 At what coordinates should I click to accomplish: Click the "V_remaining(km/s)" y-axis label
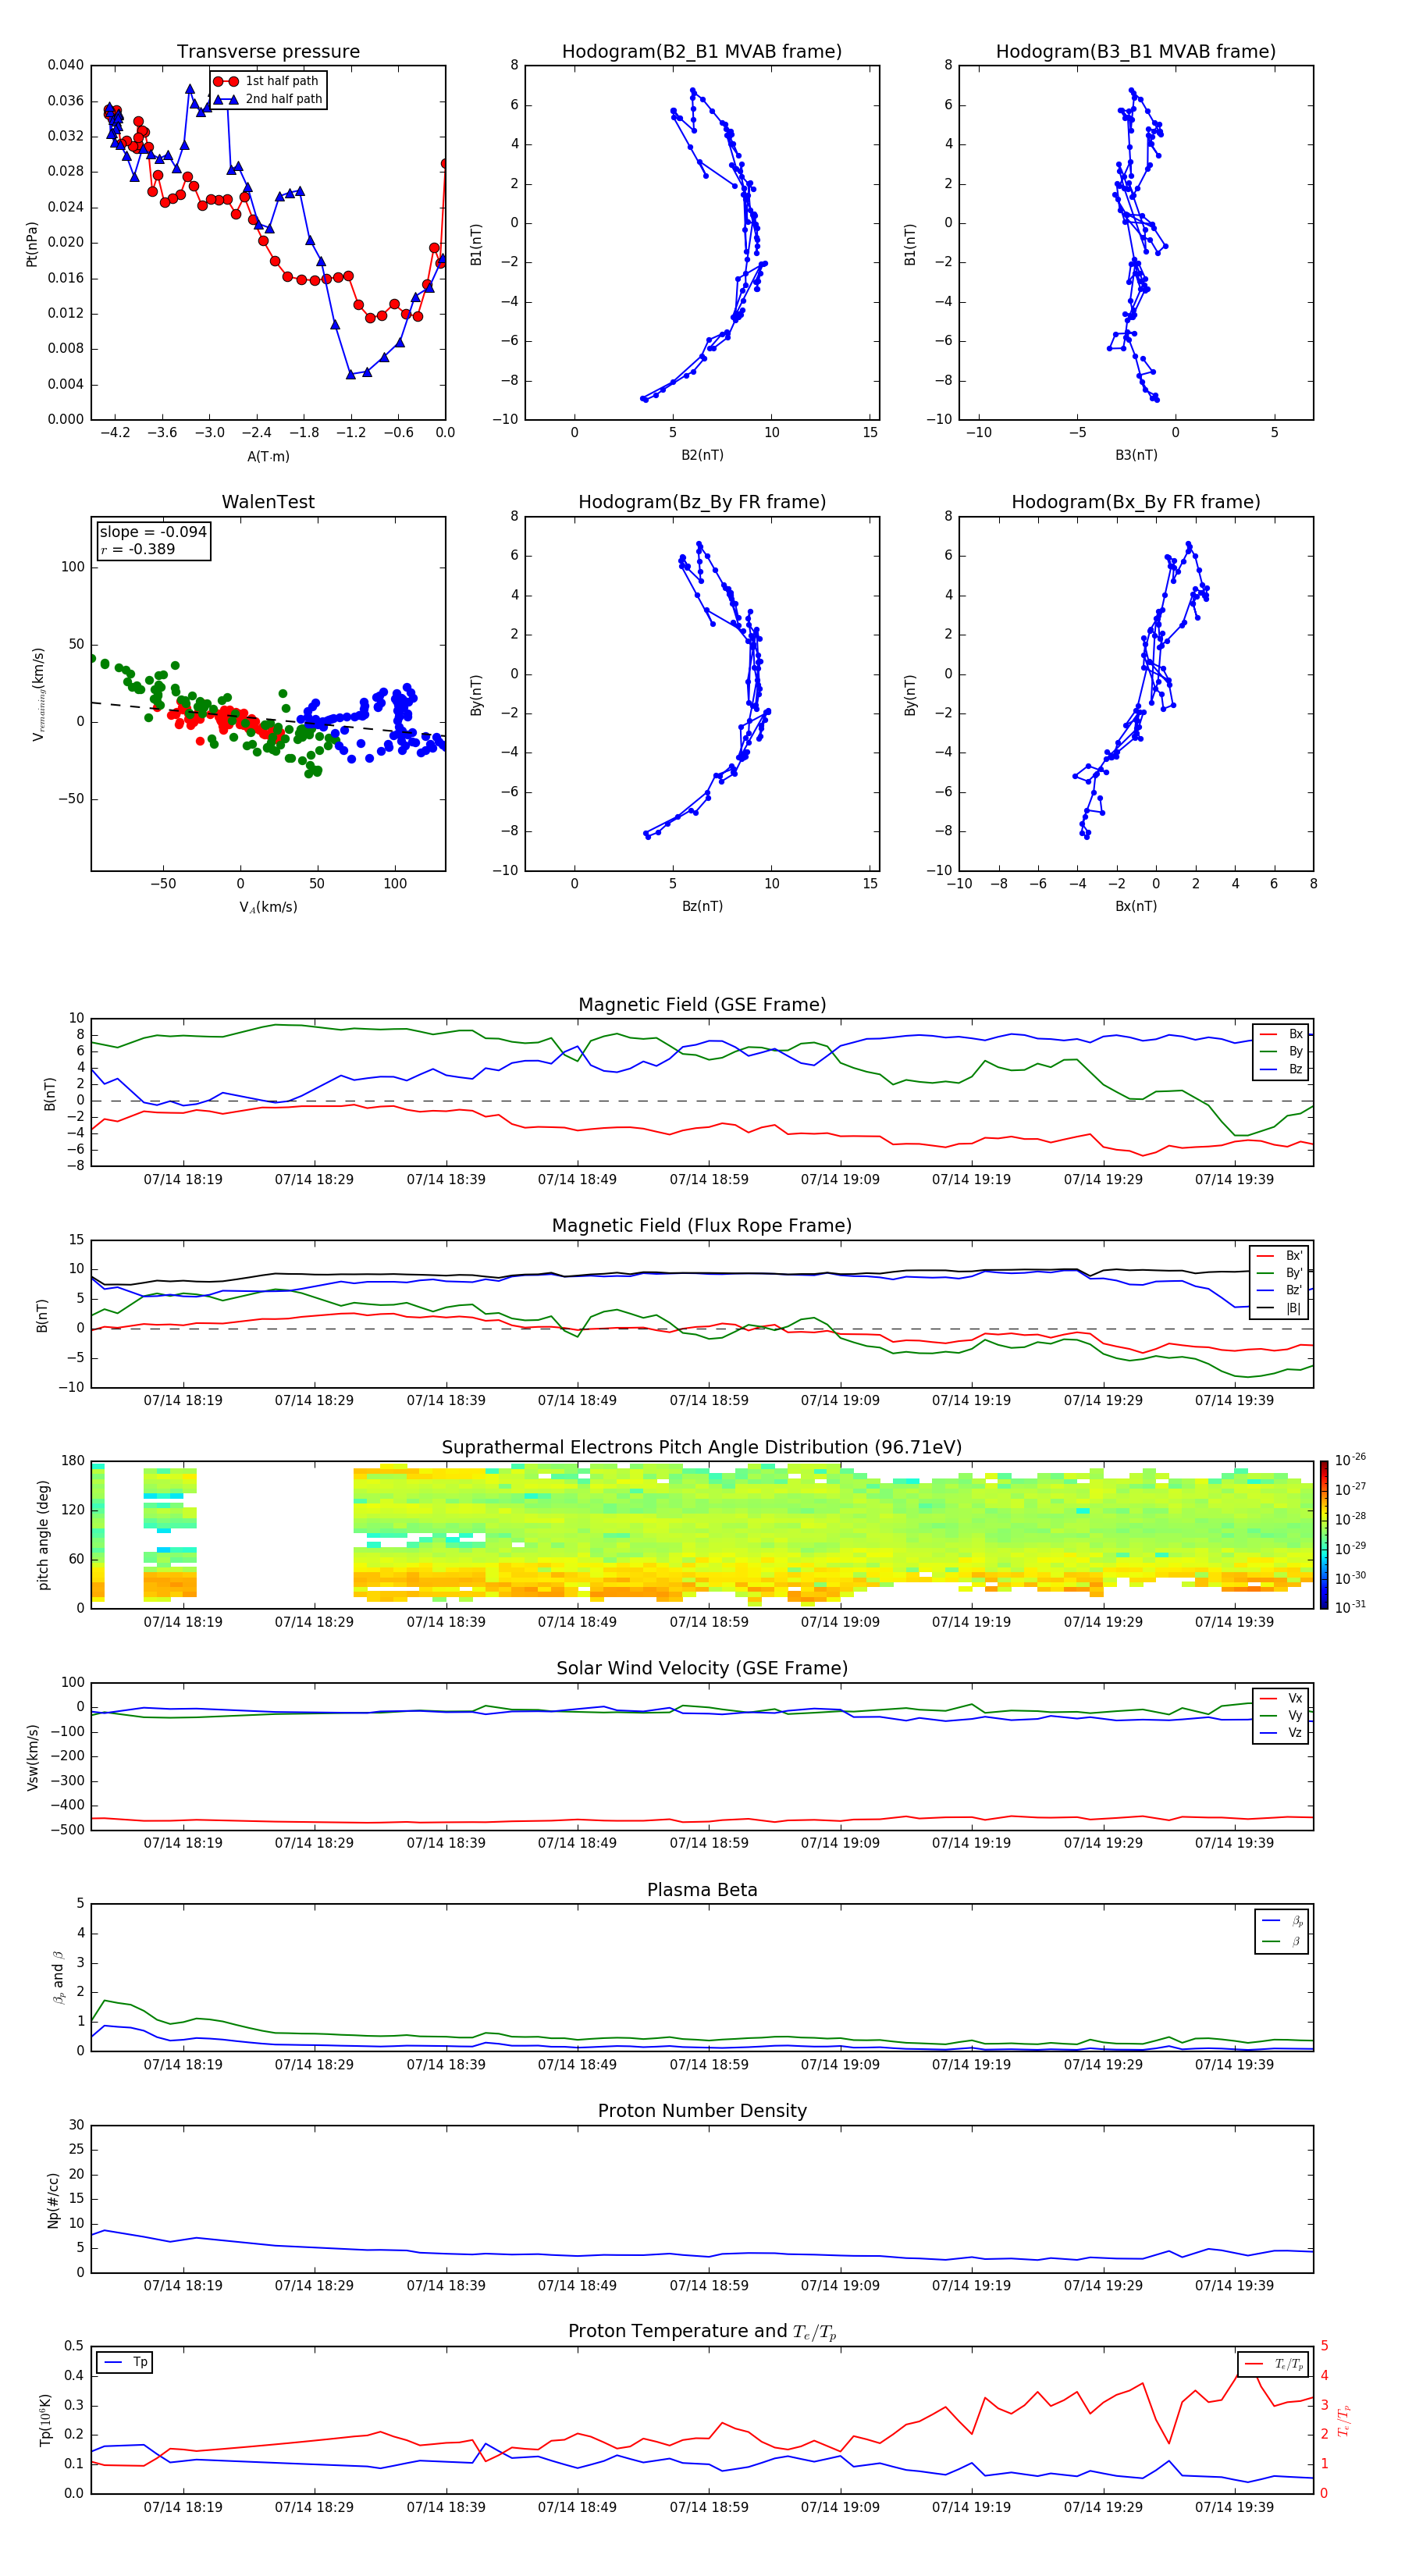click(38, 694)
